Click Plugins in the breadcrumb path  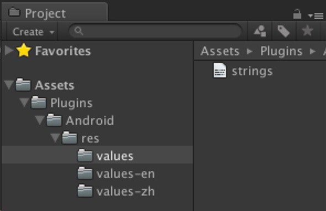click(281, 51)
